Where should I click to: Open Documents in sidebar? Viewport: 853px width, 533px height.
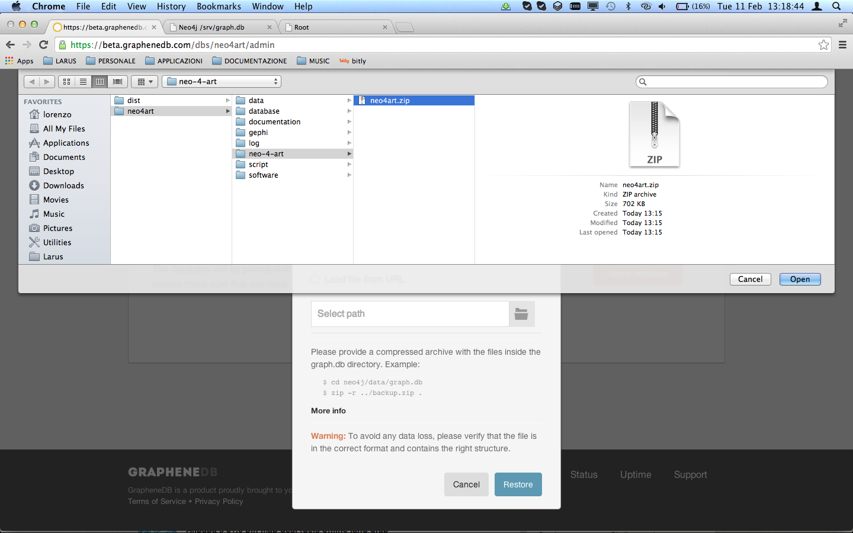tap(64, 157)
